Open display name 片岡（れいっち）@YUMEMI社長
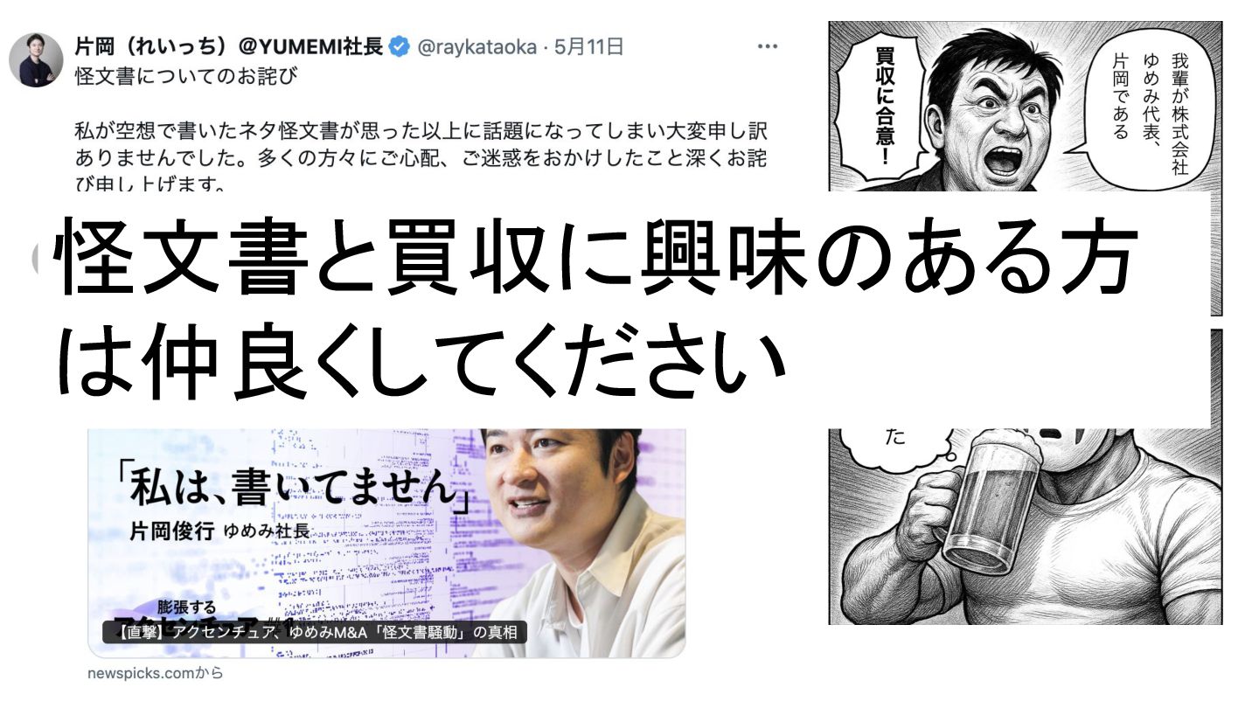The width and height of the screenshot is (1259, 708). [229, 47]
